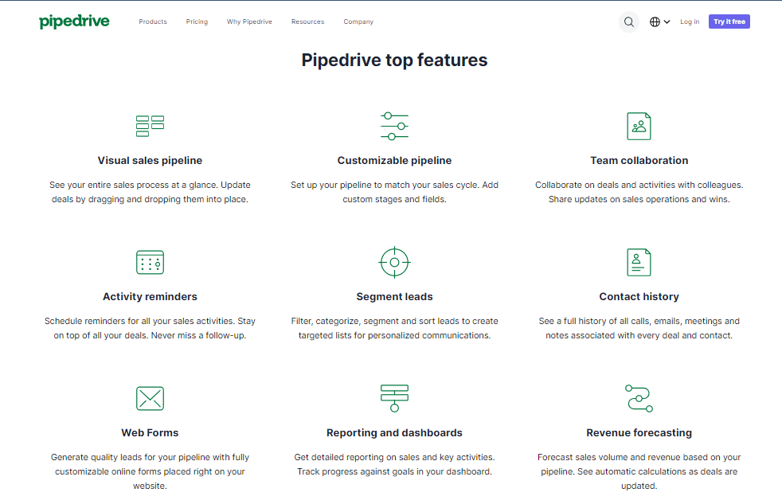Click the 'See a full history' description

coord(639,328)
